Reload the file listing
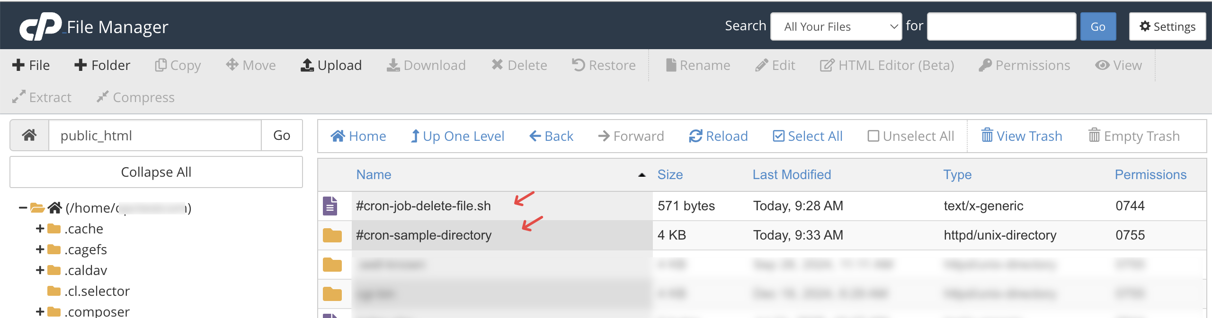The width and height of the screenshot is (1212, 318). point(718,136)
